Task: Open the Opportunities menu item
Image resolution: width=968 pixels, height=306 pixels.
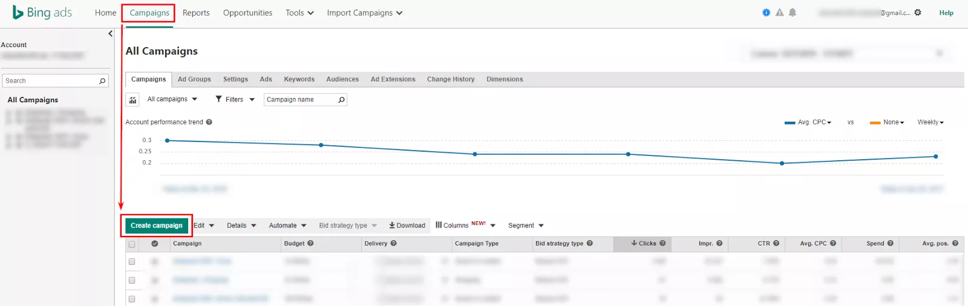Action: click(247, 13)
